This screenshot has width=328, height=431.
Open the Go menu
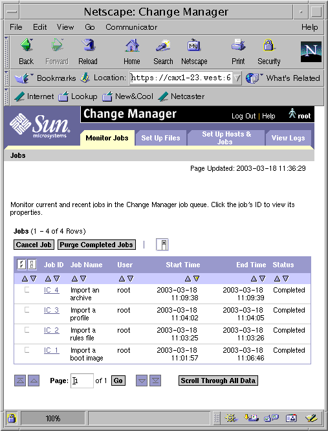pyautogui.click(x=90, y=27)
